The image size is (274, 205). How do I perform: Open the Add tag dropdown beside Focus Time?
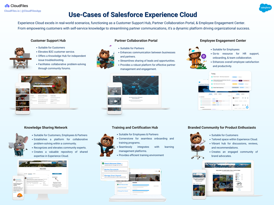tap(247, 84)
